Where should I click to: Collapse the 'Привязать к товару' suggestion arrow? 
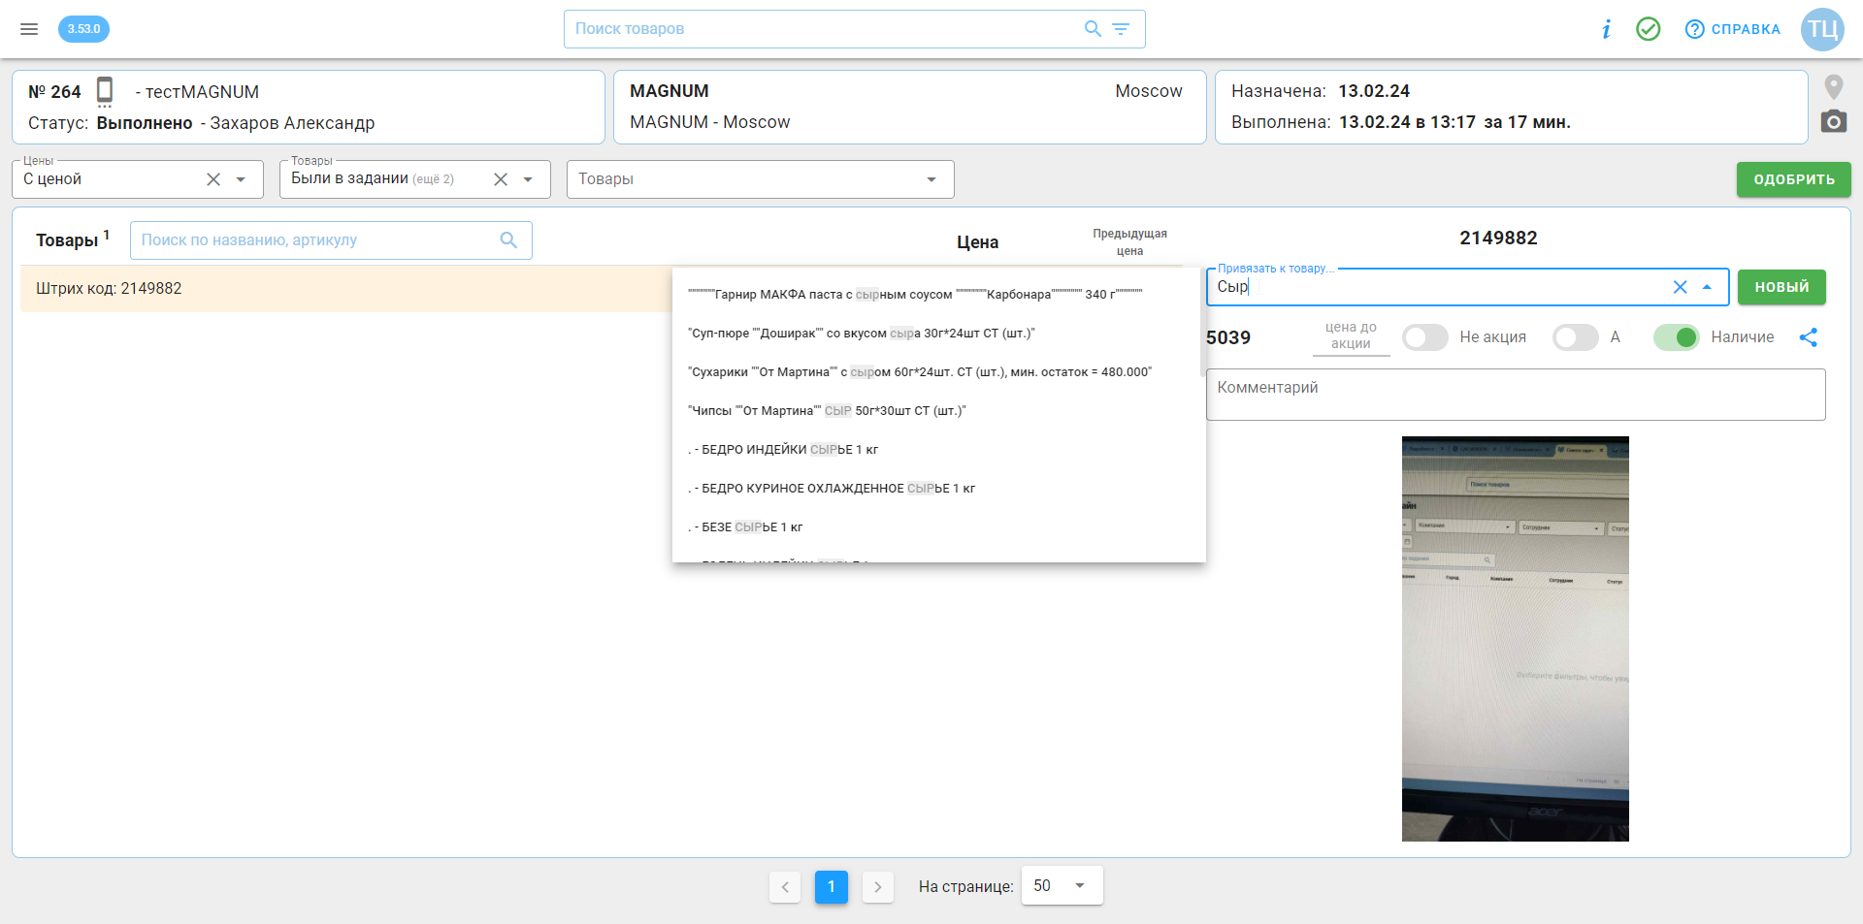pos(1707,287)
